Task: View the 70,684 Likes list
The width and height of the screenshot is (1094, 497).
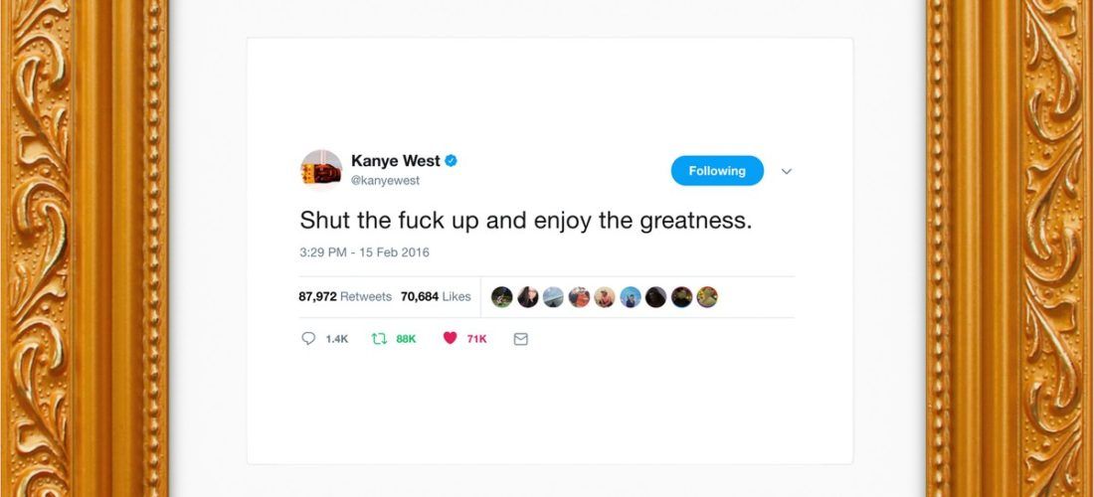Action: tap(436, 296)
